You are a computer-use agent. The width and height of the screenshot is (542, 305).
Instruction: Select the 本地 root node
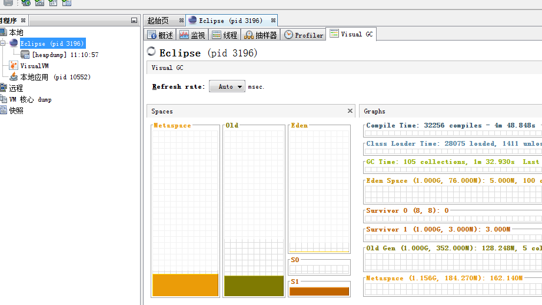(x=16, y=32)
